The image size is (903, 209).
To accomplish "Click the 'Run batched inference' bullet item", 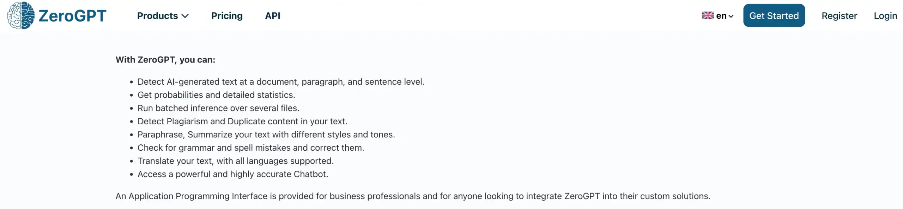I will click(218, 108).
